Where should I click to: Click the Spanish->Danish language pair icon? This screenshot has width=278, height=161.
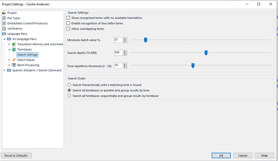(x=9, y=70)
